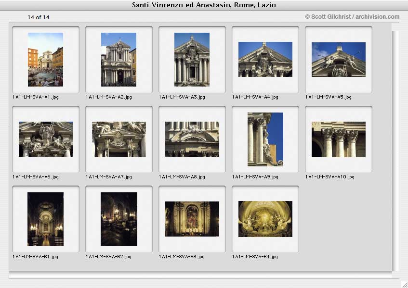Click filename 1A1-LM-SVA-A10.jpg
This screenshot has width=408, height=288.
[330, 177]
